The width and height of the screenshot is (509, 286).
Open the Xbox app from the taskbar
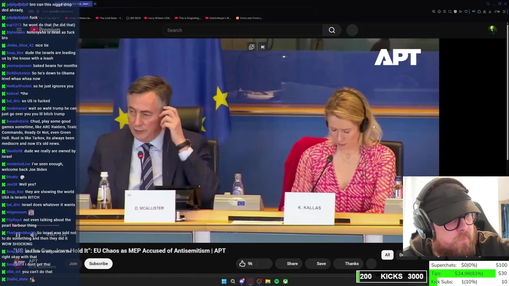(x=286, y=281)
